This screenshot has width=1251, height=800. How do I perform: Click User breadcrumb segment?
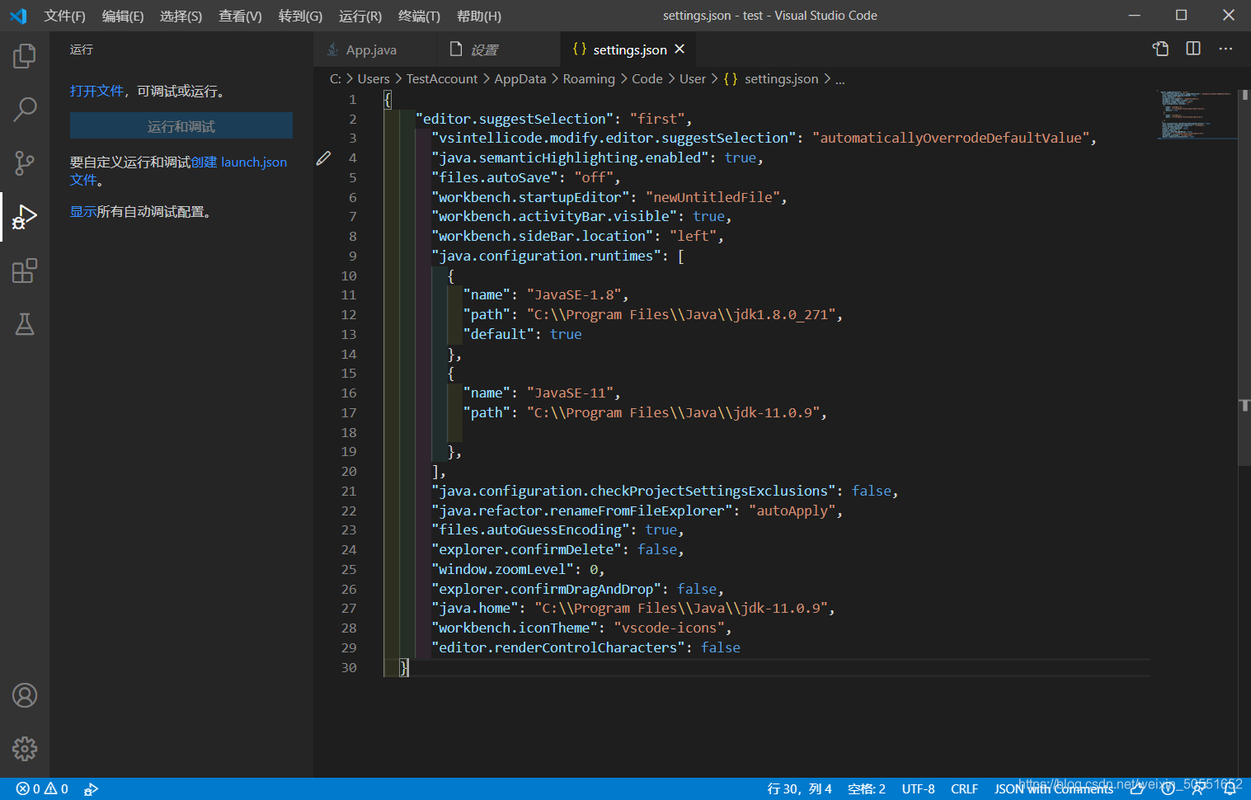(x=693, y=78)
